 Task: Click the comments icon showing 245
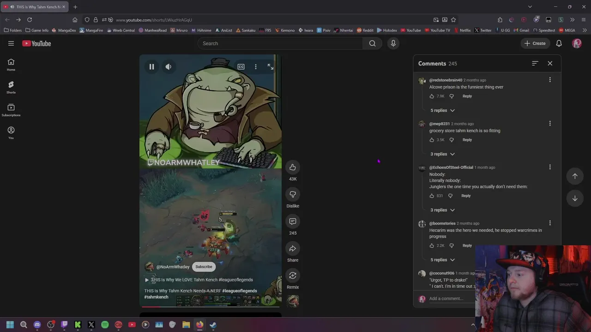coord(293,221)
